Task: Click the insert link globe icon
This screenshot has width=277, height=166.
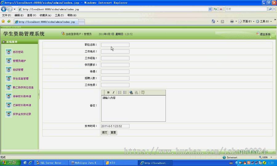Action: (x=131, y=93)
